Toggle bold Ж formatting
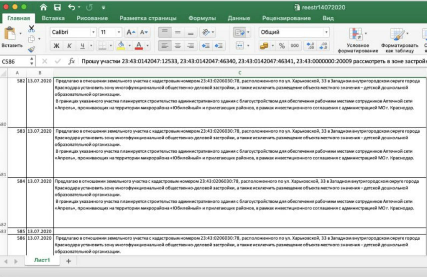The image size is (427, 277). tap(56, 46)
